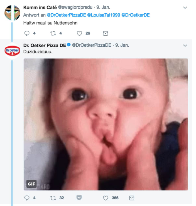Send Komm ins Café tweet via direct message
The image size is (196, 206).
click(x=106, y=33)
